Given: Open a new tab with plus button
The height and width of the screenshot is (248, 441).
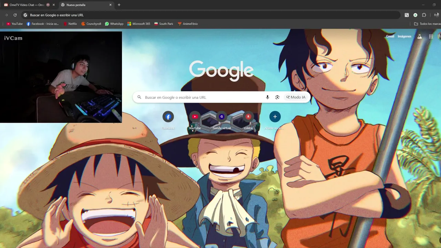Looking at the screenshot, I should (119, 5).
